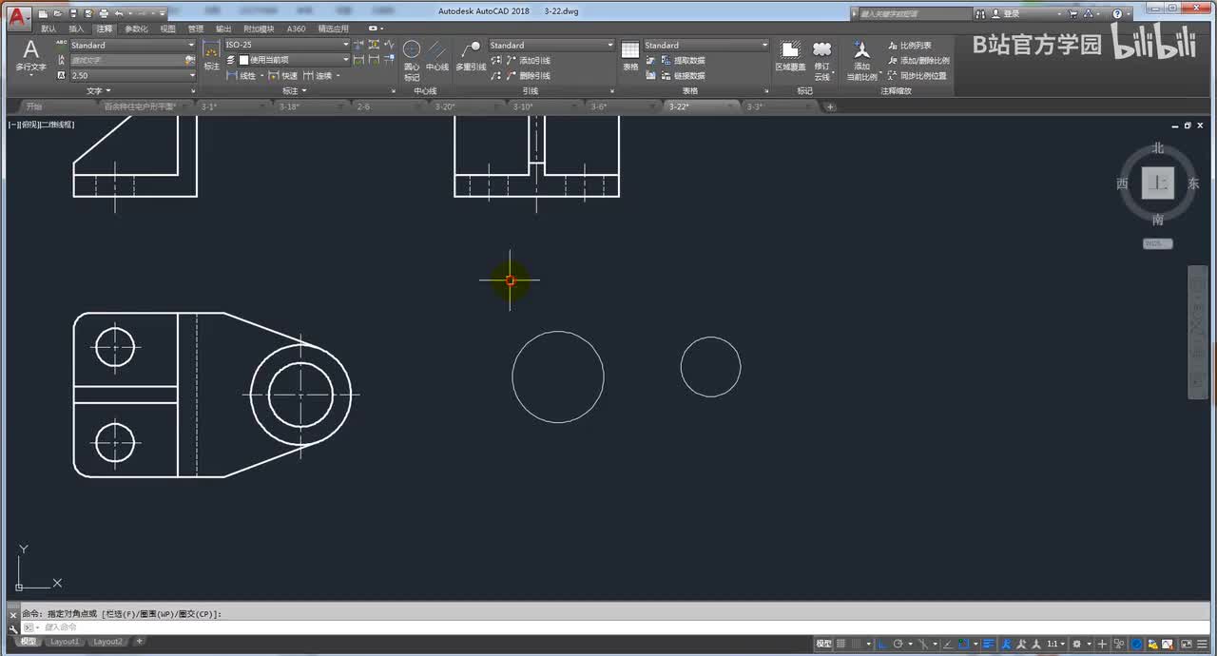Click the Multiline Text (多行文字) tool
This screenshot has height=656, width=1217.
(30, 56)
